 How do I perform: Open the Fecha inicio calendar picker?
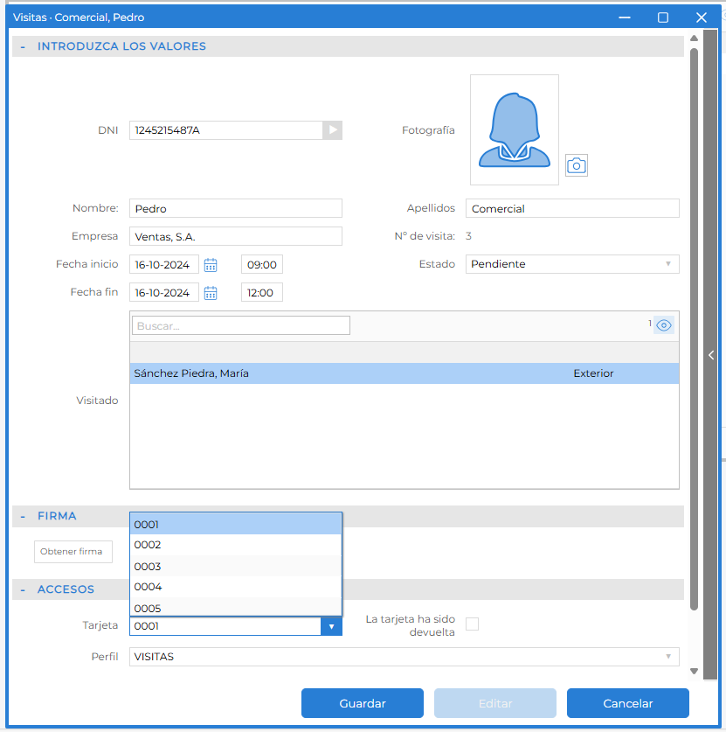(211, 265)
